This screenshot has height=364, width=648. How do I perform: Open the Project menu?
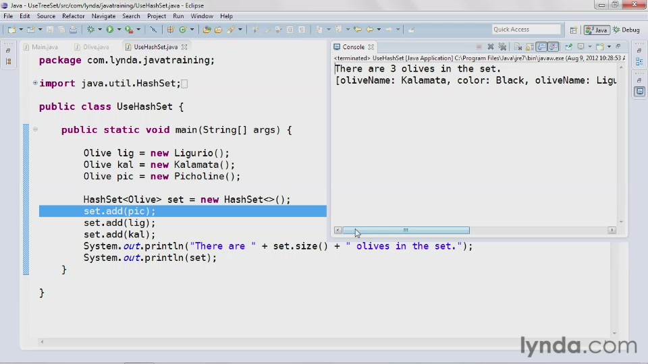point(156,16)
